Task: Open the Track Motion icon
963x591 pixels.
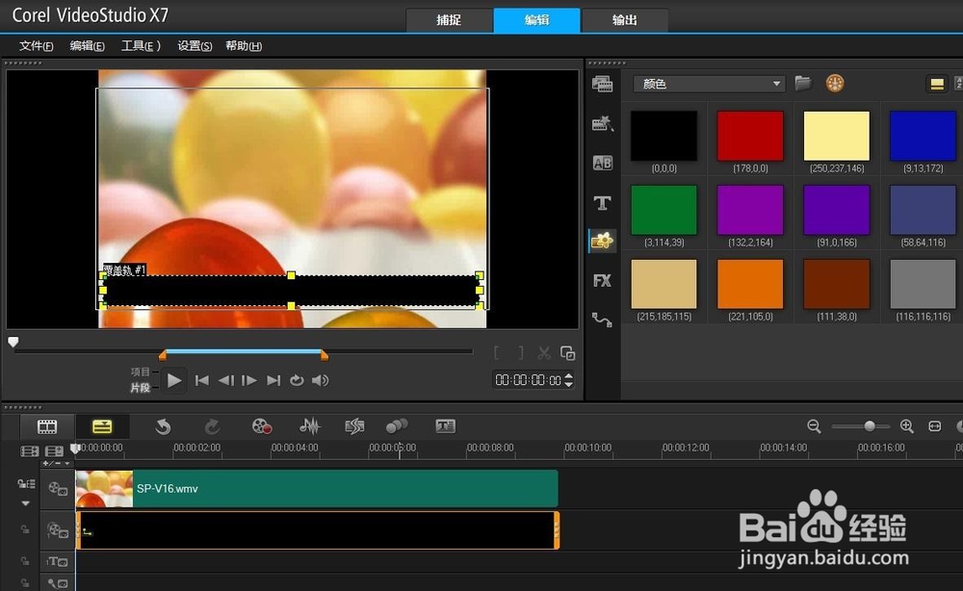Action: (397, 426)
